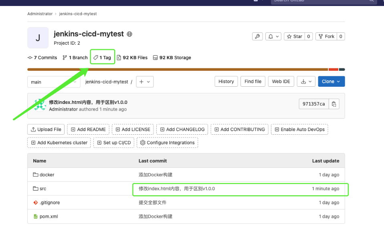Open the latest commit message in commit box
Image resolution: width=384 pixels, height=229 pixels.
click(x=88, y=102)
